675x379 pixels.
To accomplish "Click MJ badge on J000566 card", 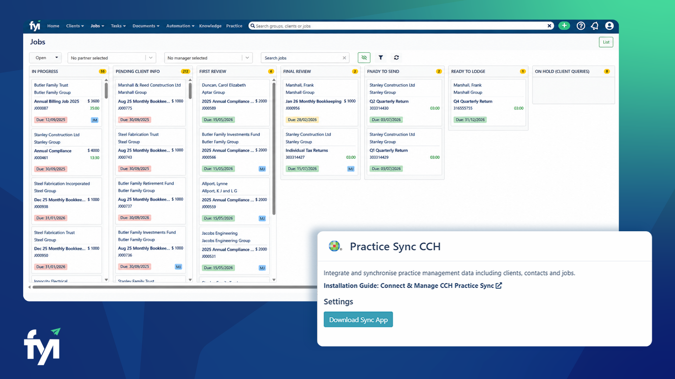I will (262, 169).
